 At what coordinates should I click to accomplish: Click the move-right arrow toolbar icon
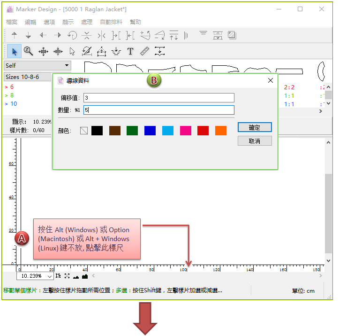coord(58,35)
